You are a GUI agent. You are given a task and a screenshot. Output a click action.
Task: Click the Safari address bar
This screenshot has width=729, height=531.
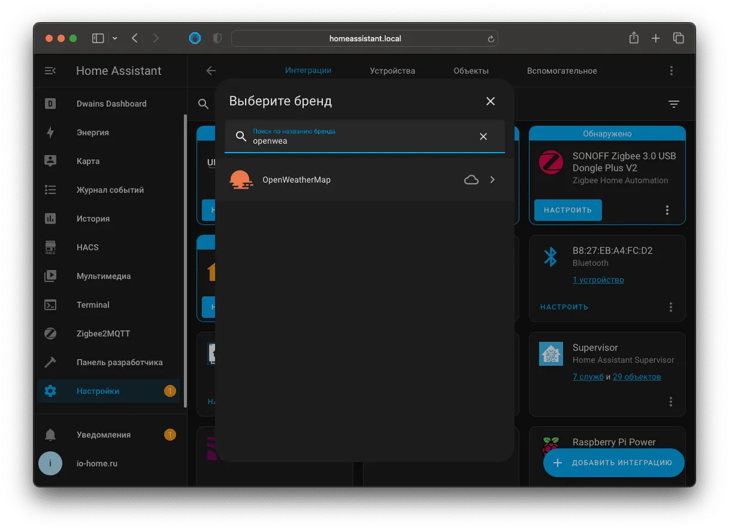365,38
